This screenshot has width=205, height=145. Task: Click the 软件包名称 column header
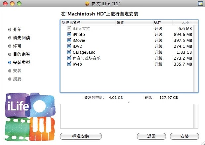point(88,22)
